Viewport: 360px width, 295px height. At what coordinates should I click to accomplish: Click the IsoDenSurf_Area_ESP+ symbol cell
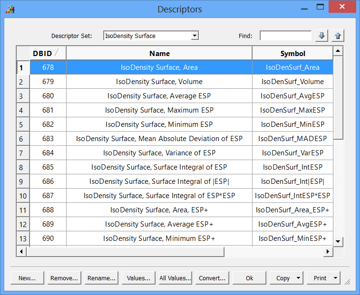click(293, 210)
